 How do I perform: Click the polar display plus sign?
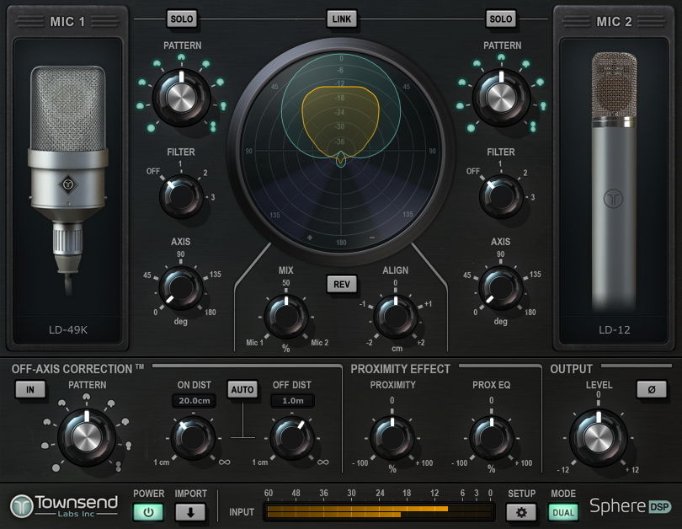pos(310,238)
